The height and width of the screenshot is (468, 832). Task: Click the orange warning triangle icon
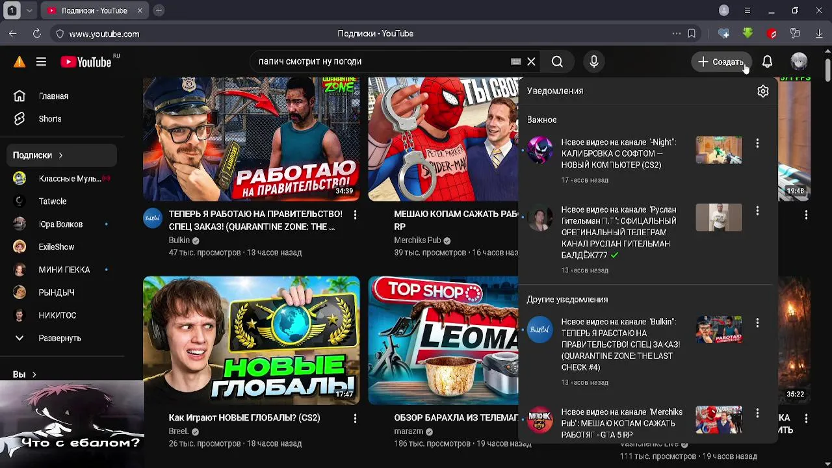tap(19, 62)
